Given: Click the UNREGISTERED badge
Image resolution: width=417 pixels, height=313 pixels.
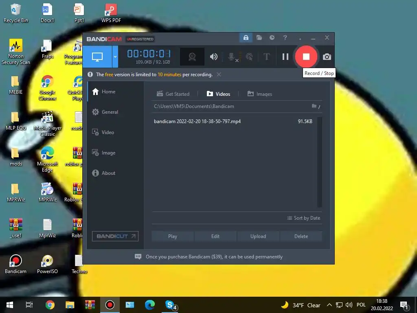Looking at the screenshot, I should click(140, 39).
